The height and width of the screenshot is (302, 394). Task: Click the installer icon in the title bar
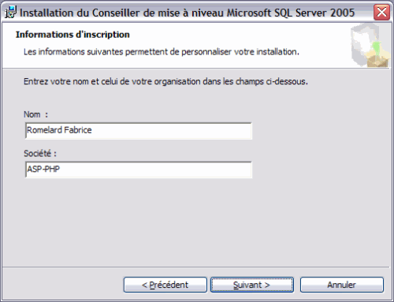click(10, 12)
